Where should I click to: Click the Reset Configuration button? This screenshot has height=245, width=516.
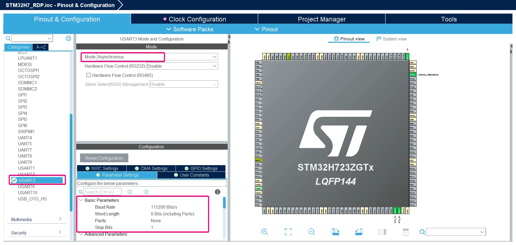click(x=104, y=158)
